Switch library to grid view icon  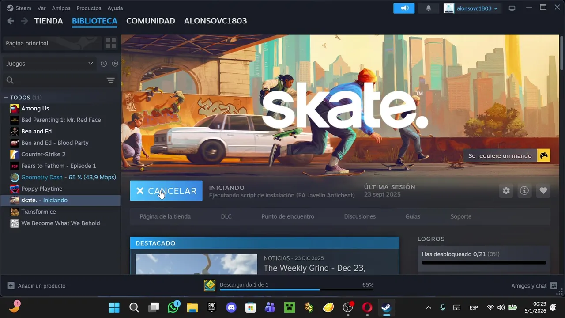110,43
